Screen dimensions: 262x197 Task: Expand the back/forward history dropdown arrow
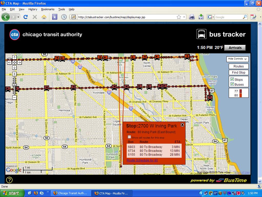click(18, 17)
